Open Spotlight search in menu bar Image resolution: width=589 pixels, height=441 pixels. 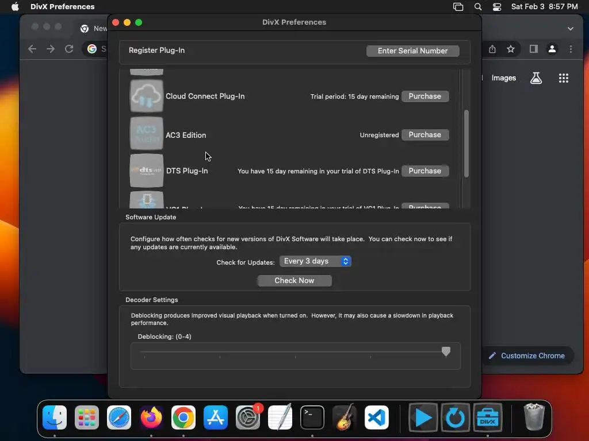click(478, 7)
